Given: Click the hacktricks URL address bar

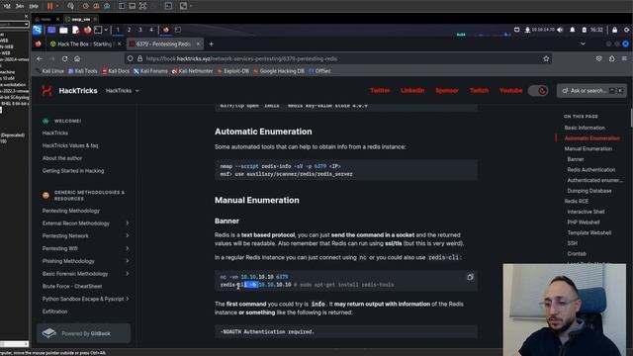Looking at the screenshot, I should 338,58.
